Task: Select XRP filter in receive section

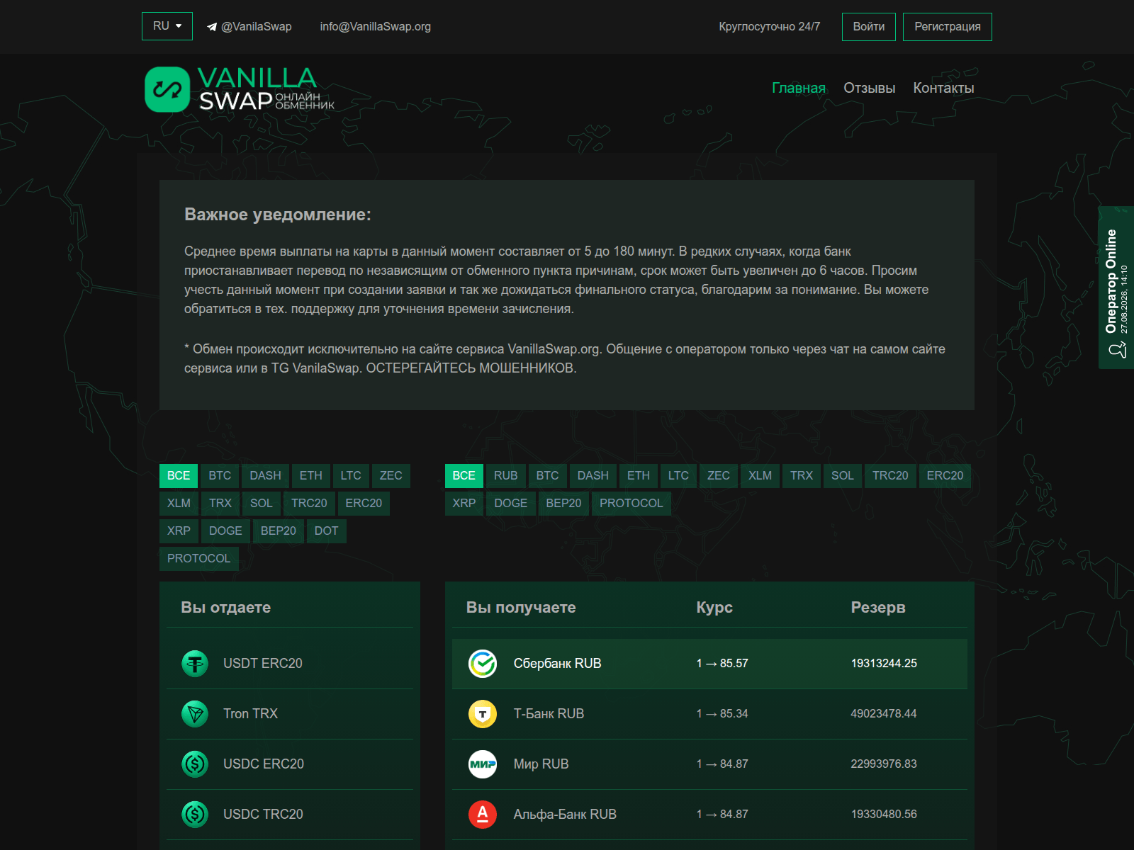Action: (x=464, y=504)
